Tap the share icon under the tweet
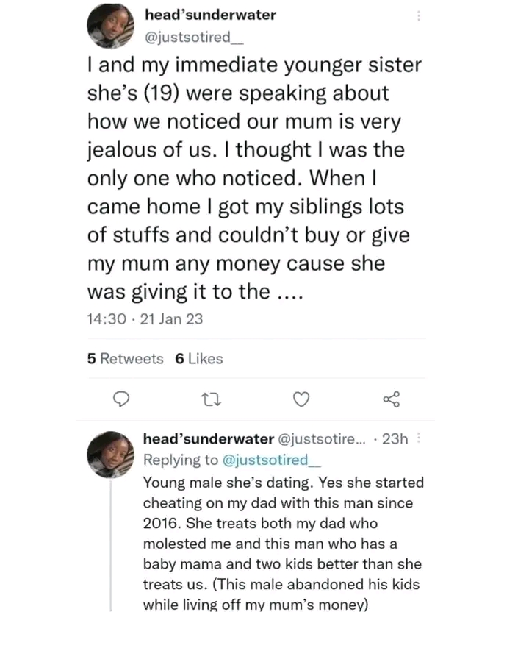 tap(392, 399)
